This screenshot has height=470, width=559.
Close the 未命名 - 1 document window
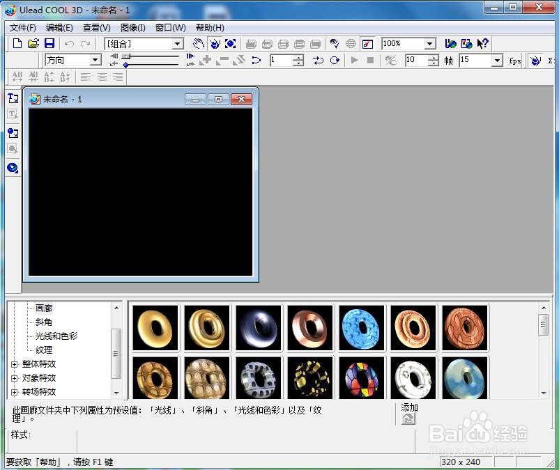click(241, 100)
